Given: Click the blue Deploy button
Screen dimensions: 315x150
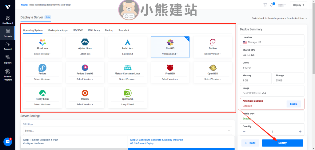Looking at the screenshot, I should point(282,143).
